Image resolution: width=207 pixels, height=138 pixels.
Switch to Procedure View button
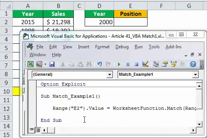coord(32,130)
